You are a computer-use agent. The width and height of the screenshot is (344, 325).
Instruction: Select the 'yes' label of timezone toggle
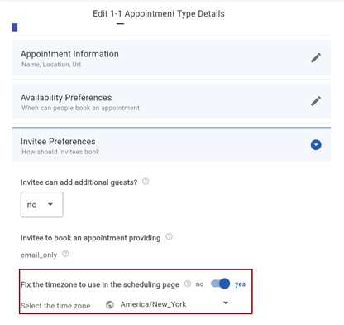point(240,284)
